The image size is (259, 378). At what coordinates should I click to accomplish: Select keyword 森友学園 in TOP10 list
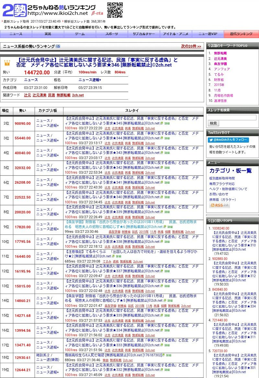(220, 64)
